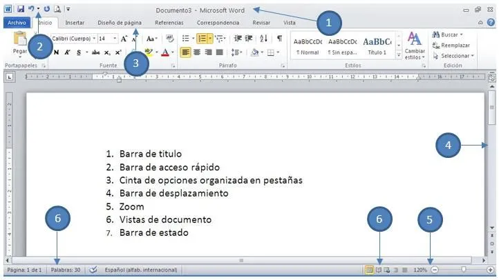Align text to the right
Viewport: 499px width, 280px height.
point(209,52)
